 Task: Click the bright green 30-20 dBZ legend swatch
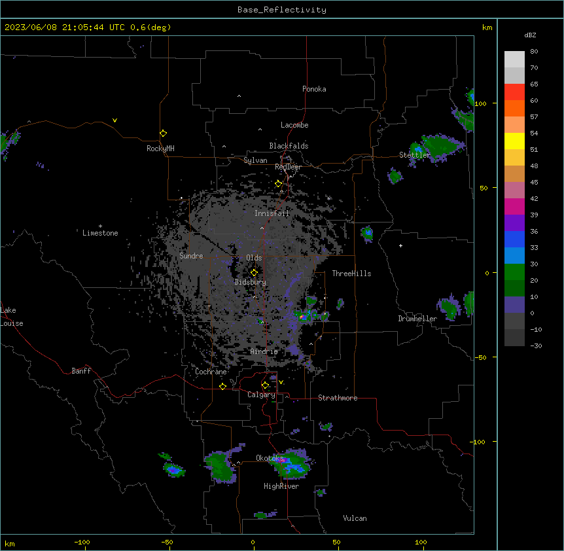click(514, 272)
